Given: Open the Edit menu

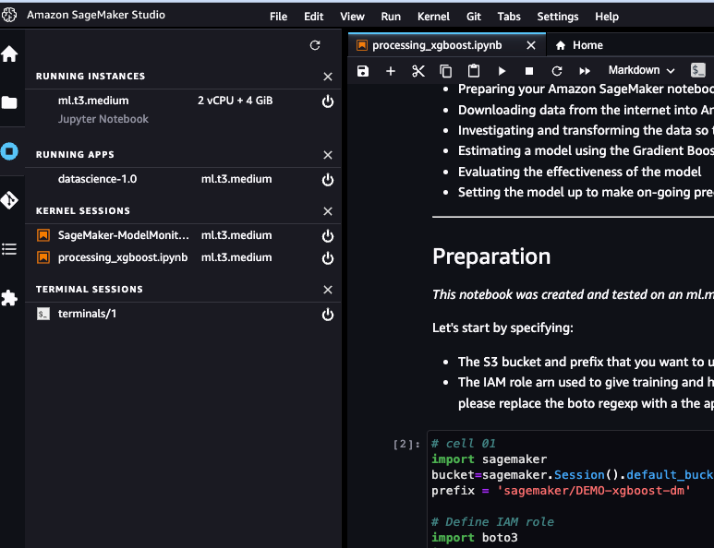Looking at the screenshot, I should [x=314, y=17].
